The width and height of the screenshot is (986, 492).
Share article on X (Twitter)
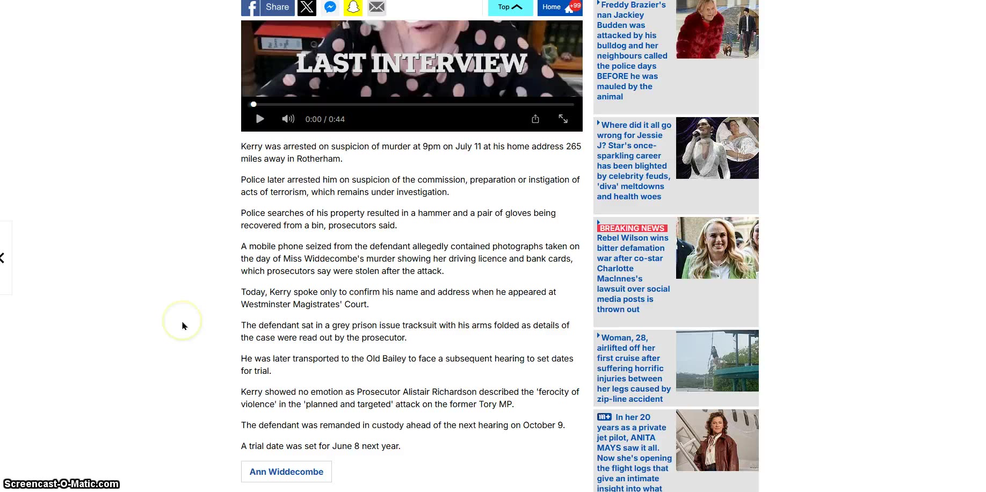tap(307, 8)
